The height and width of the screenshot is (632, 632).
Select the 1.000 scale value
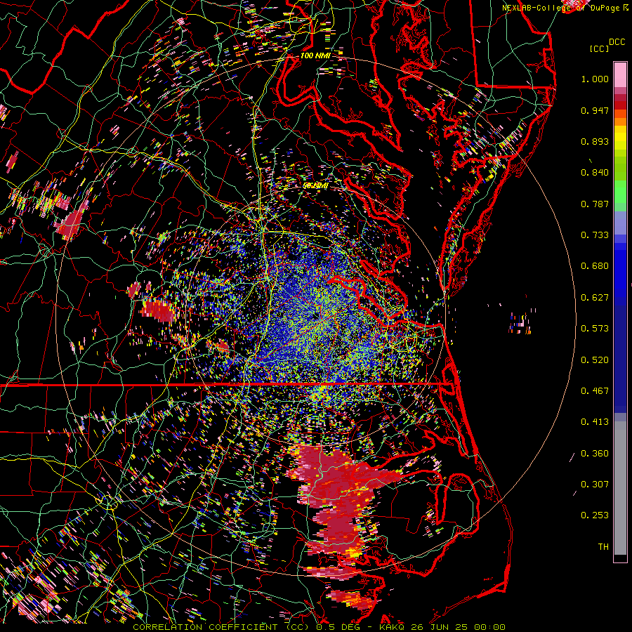pos(595,79)
